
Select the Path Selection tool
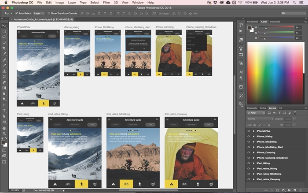[4, 116]
